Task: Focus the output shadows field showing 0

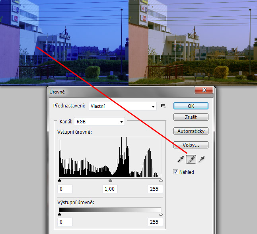Action: click(x=66, y=222)
